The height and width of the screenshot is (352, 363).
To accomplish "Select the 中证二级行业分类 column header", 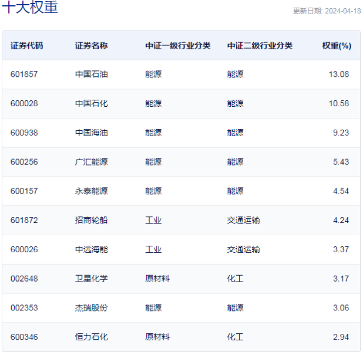I will [x=260, y=46].
